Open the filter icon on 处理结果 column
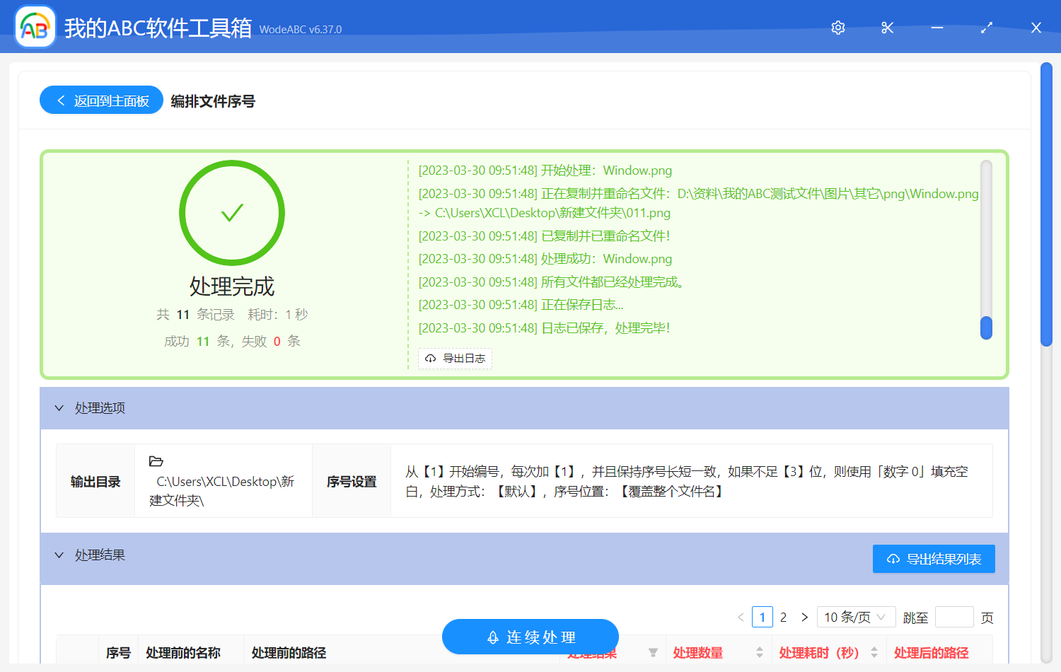 (x=653, y=652)
